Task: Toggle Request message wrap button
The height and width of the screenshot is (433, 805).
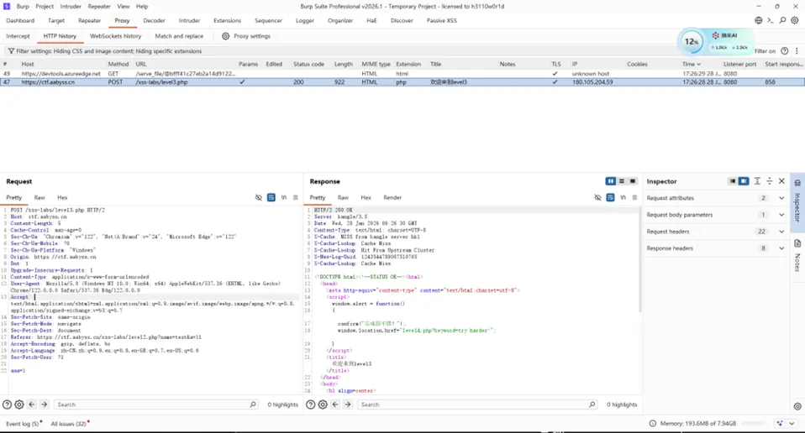Action: 271,197
